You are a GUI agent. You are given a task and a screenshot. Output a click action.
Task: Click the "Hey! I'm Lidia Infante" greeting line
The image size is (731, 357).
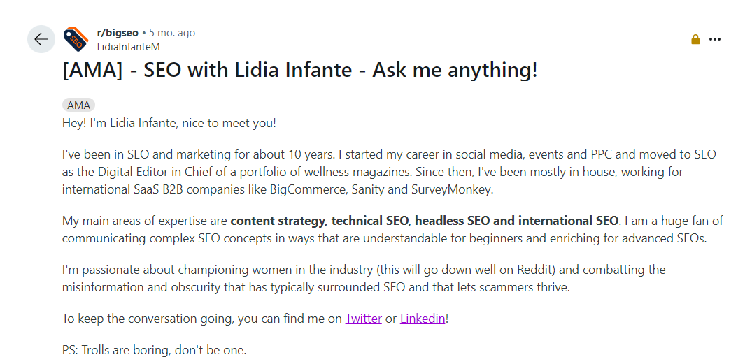[169, 123]
